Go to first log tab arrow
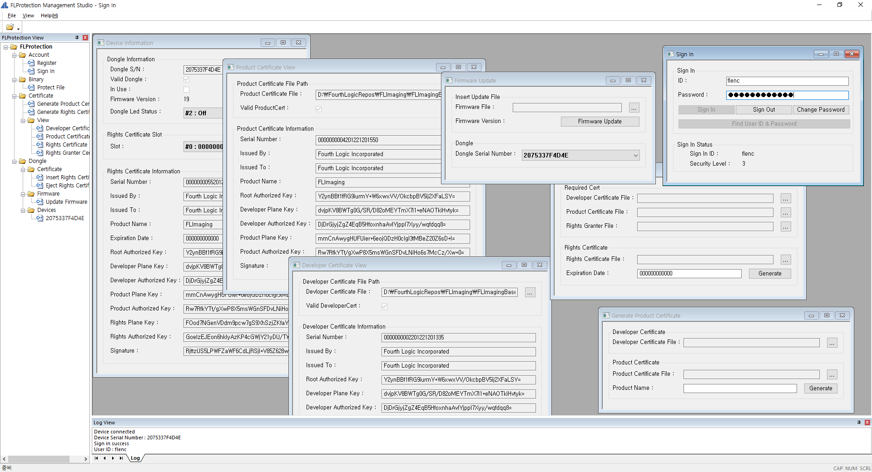Viewport: 872px width, 472px height. pos(96,458)
